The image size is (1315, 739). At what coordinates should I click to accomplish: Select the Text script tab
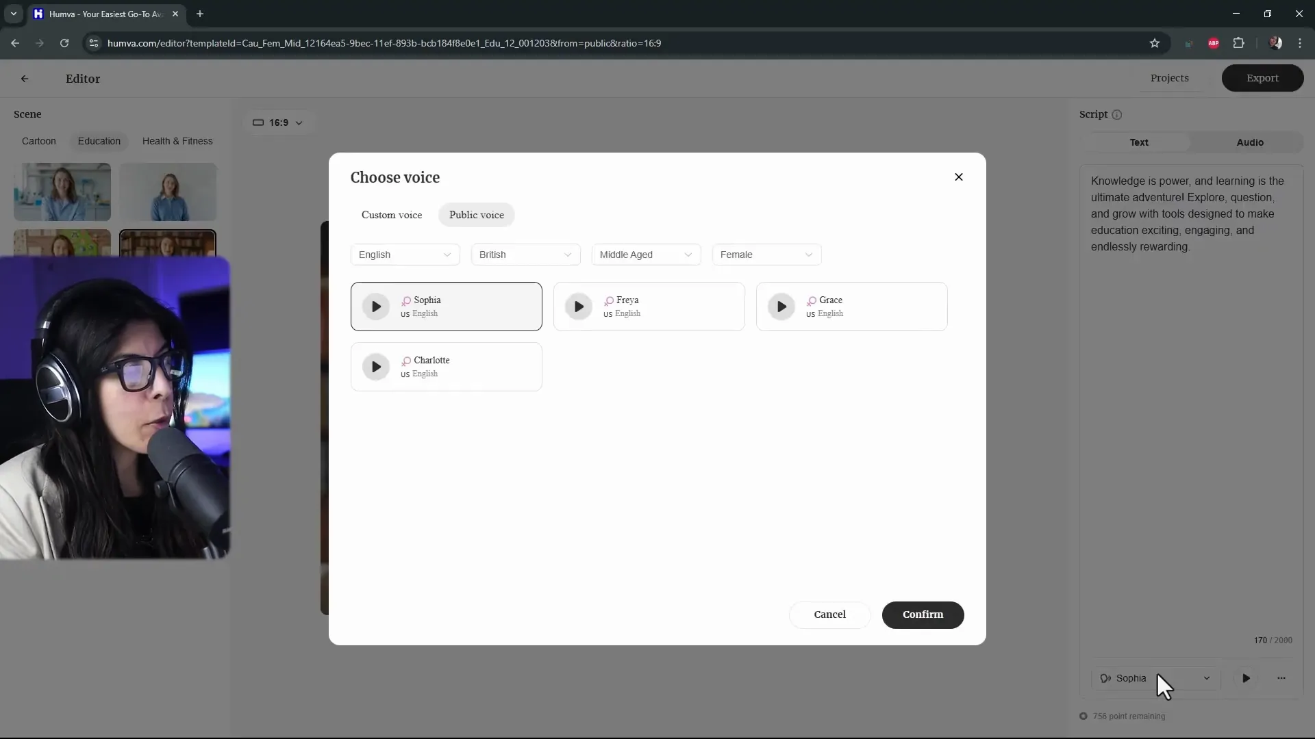pos(1139,142)
